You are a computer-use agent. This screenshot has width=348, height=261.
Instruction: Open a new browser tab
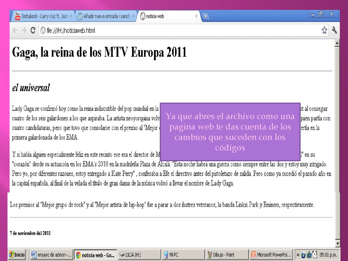pyautogui.click(x=206, y=16)
